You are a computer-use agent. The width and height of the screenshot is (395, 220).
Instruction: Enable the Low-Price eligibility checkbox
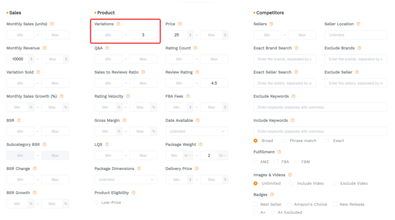96,202
